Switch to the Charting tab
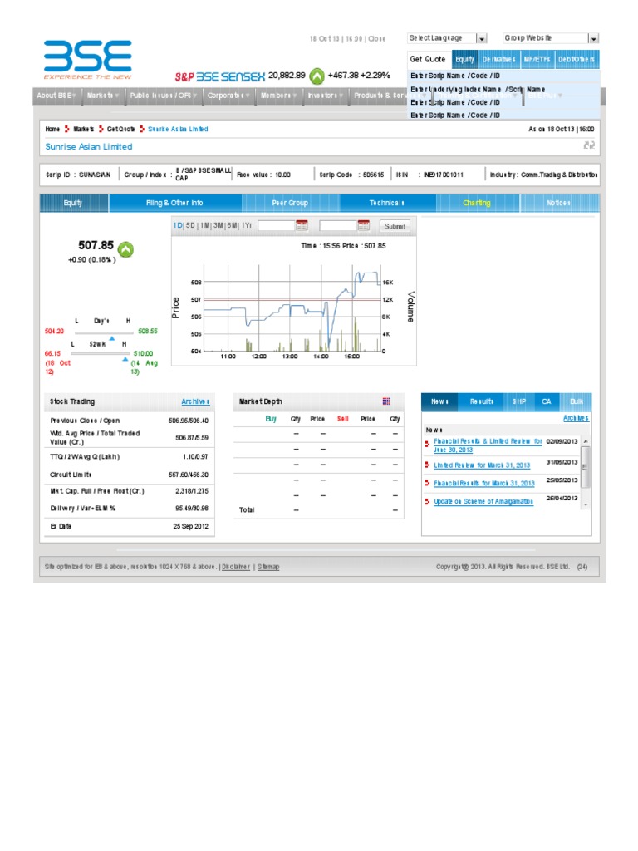Viewport: 638px width, 851px height. click(x=477, y=203)
